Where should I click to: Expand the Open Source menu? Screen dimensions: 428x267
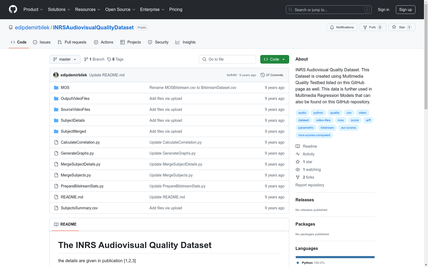pyautogui.click(x=120, y=9)
